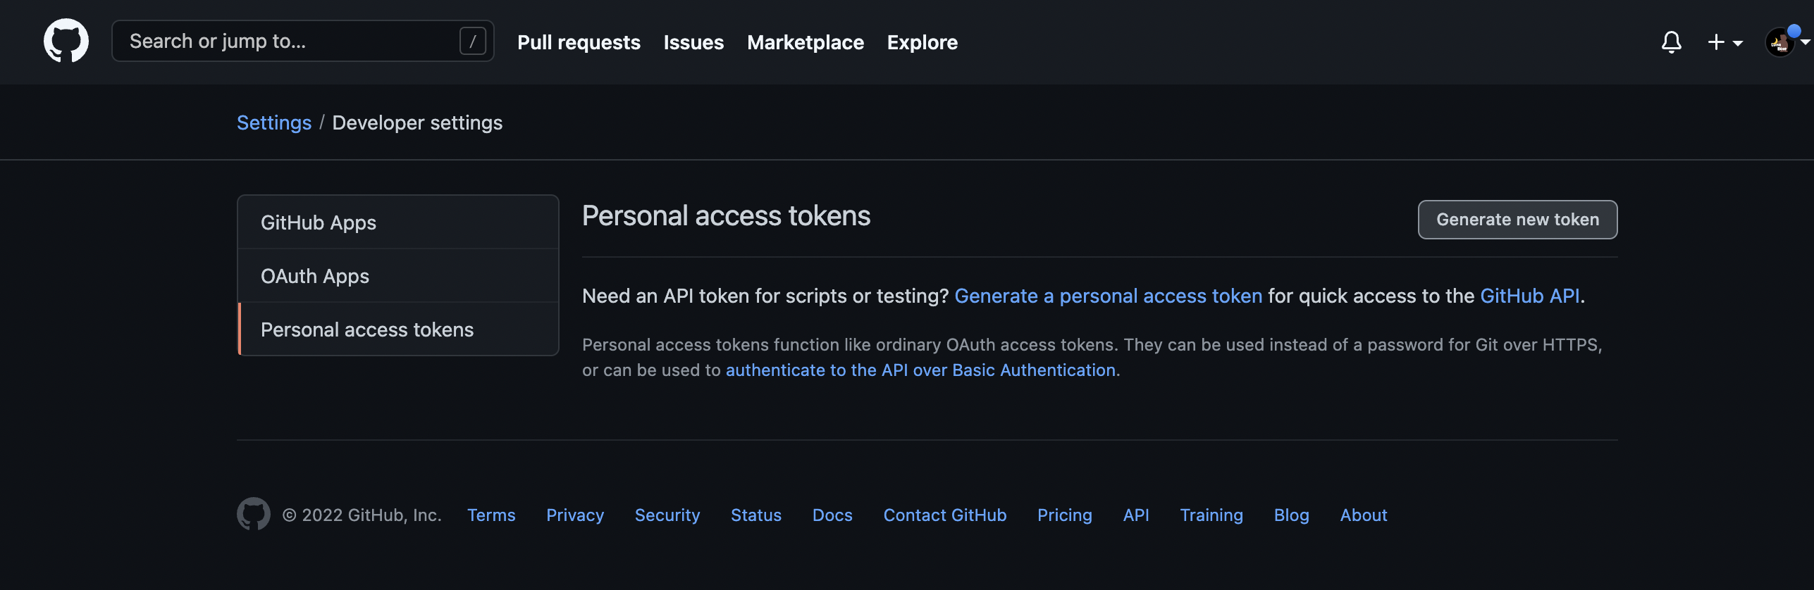Click the GitHub Octocat logo in header

(x=66, y=41)
